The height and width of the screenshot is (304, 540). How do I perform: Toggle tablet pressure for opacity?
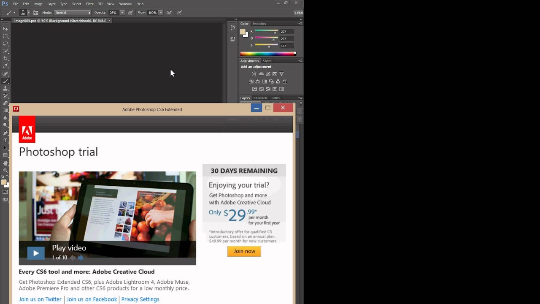click(x=131, y=13)
